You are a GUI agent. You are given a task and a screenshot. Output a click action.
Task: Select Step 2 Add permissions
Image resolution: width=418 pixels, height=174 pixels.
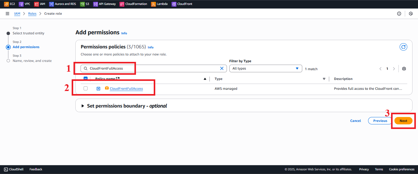(x=26, y=47)
